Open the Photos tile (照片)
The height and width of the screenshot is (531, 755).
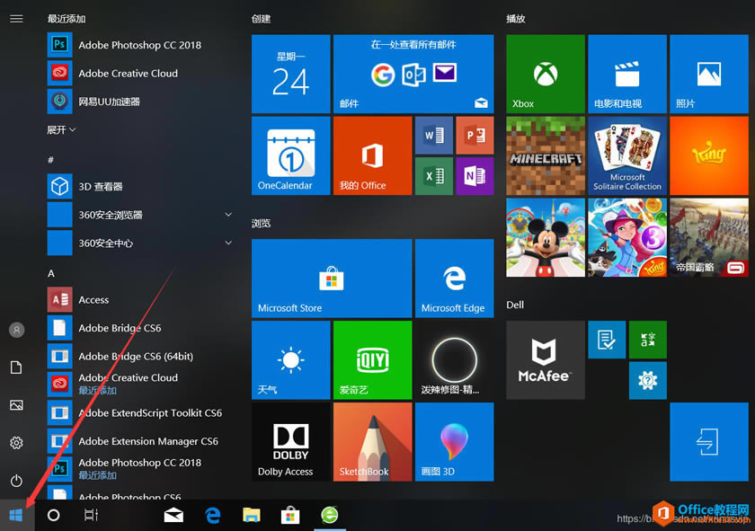coord(709,74)
